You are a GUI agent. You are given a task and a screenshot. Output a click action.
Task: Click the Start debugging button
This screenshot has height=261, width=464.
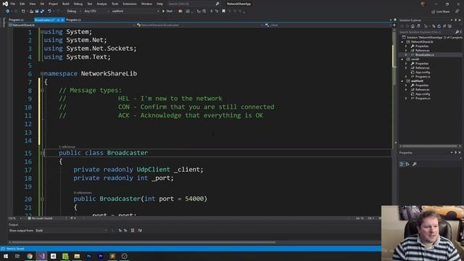[167, 12]
